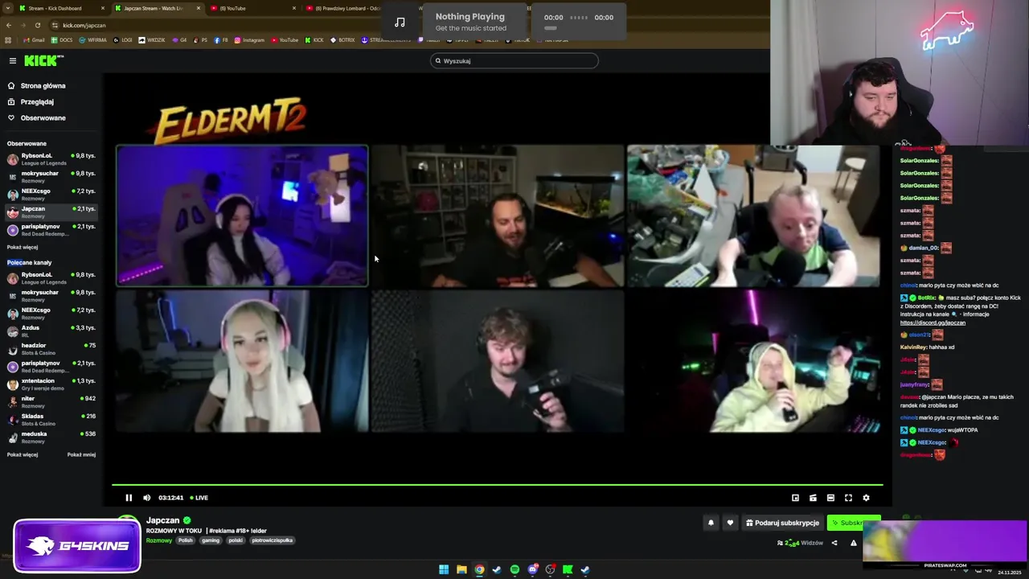Expand followed list with Pokaż więcej
Image resolution: width=1029 pixels, height=579 pixels.
pos(23,247)
